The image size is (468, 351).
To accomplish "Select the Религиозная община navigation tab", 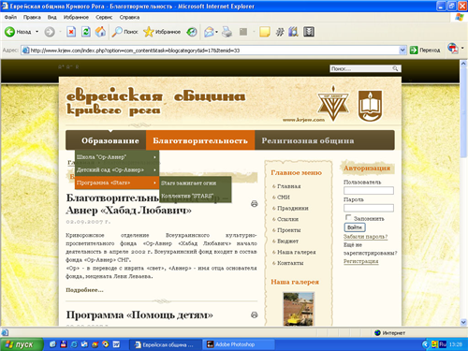I will click(x=308, y=140).
